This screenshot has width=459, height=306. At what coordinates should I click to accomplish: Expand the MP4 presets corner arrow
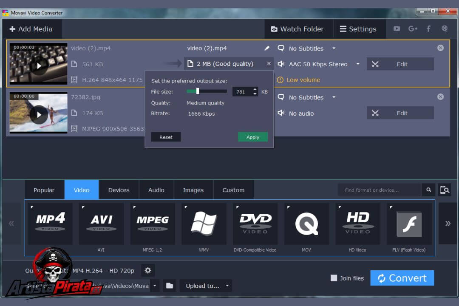[x=31, y=207]
